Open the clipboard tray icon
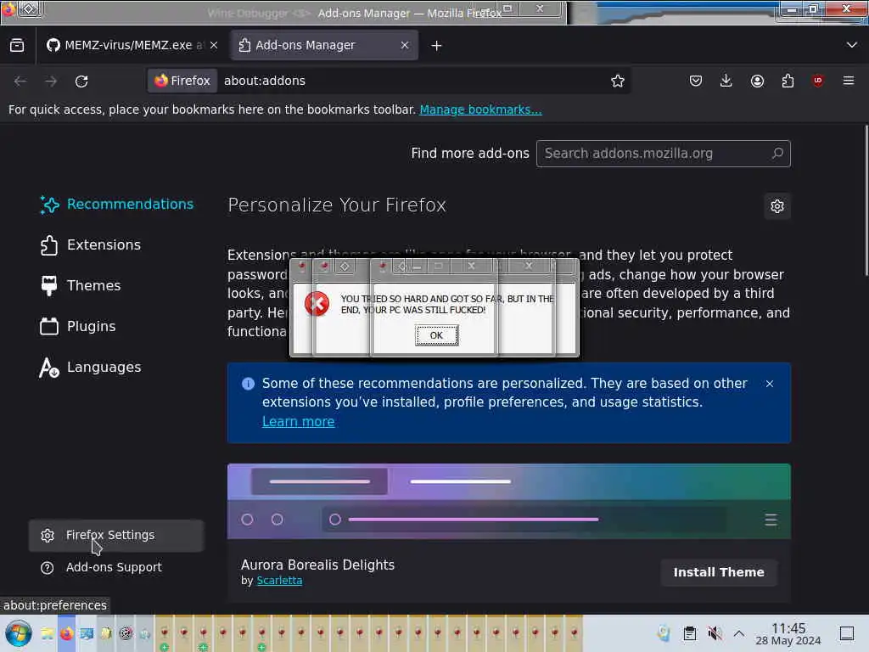The width and height of the screenshot is (869, 652). click(x=689, y=633)
